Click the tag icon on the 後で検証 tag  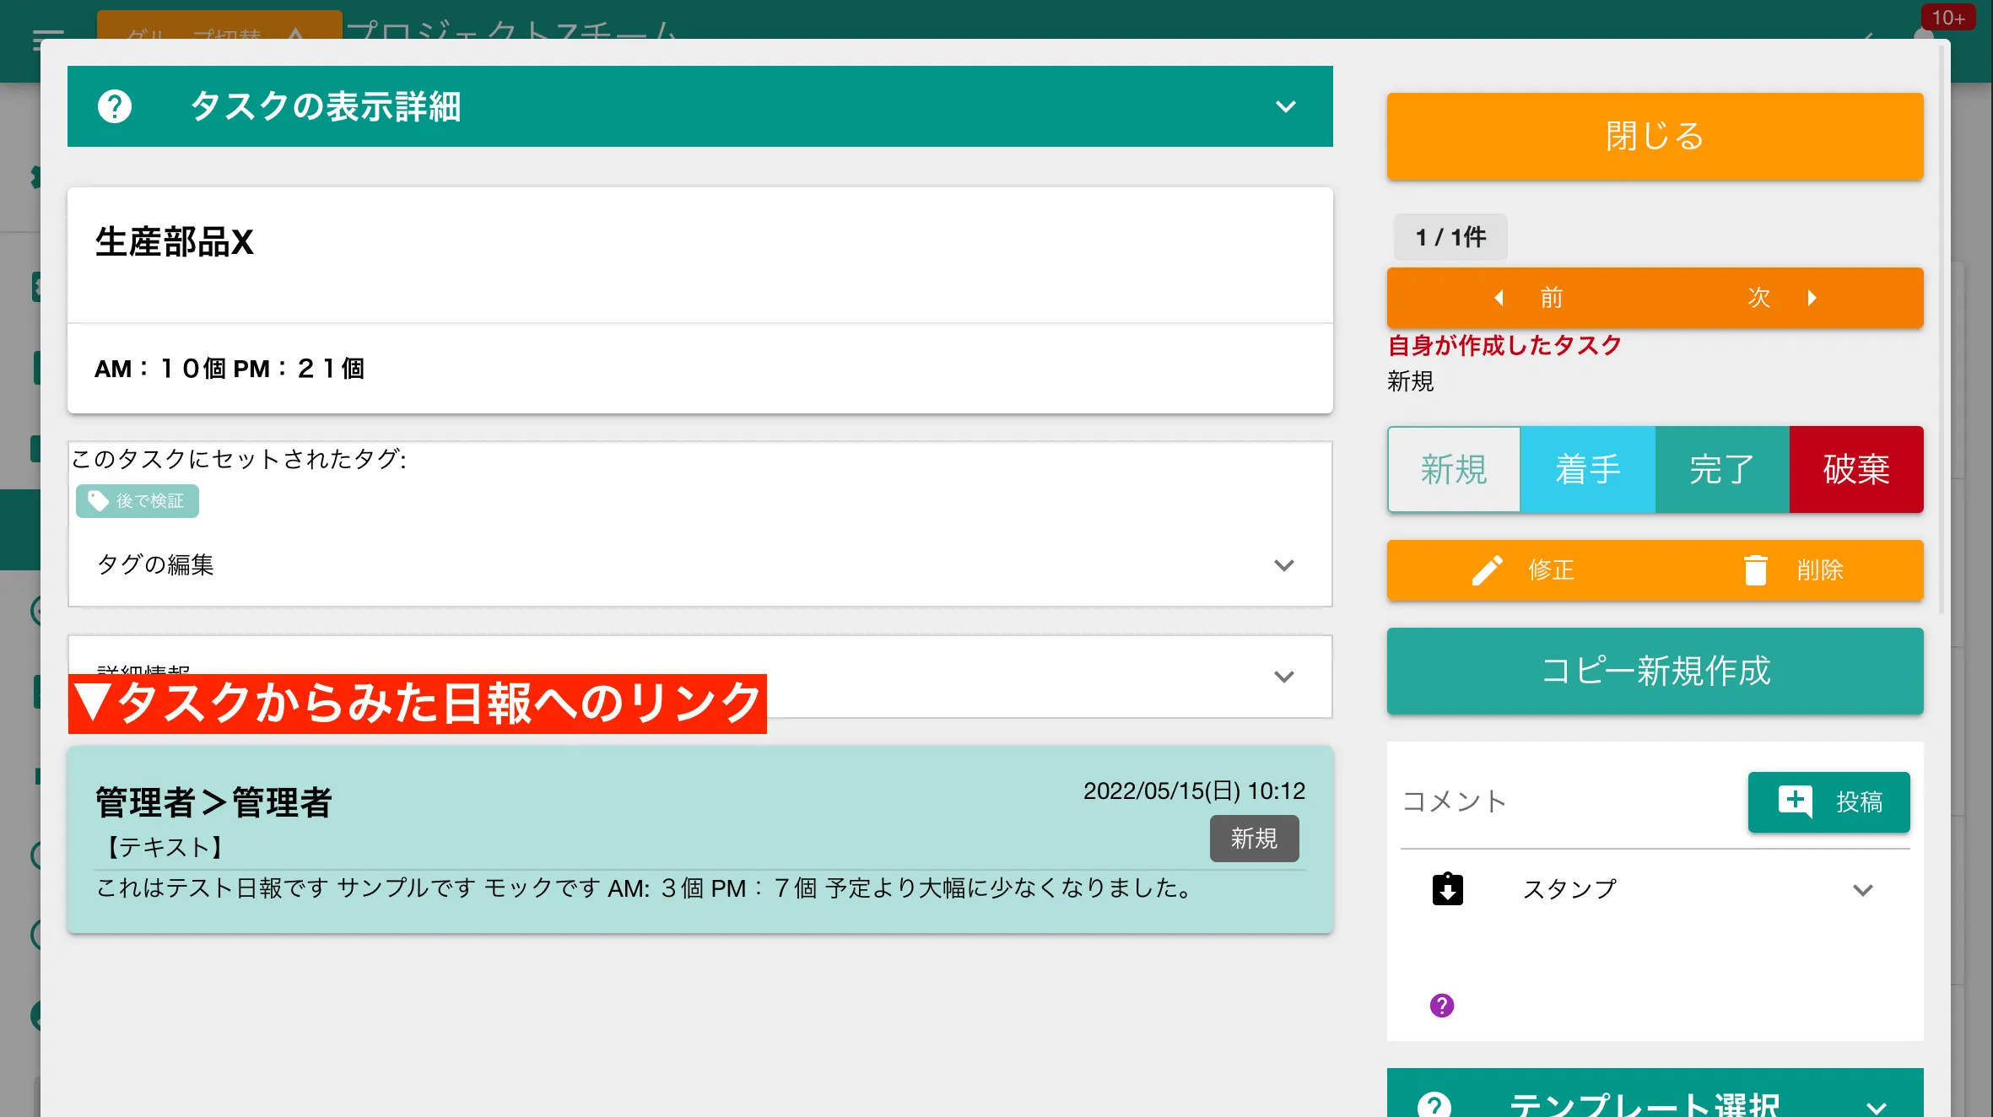tap(95, 500)
